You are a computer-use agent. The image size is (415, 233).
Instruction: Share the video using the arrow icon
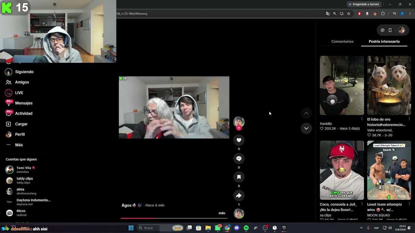pos(239,195)
